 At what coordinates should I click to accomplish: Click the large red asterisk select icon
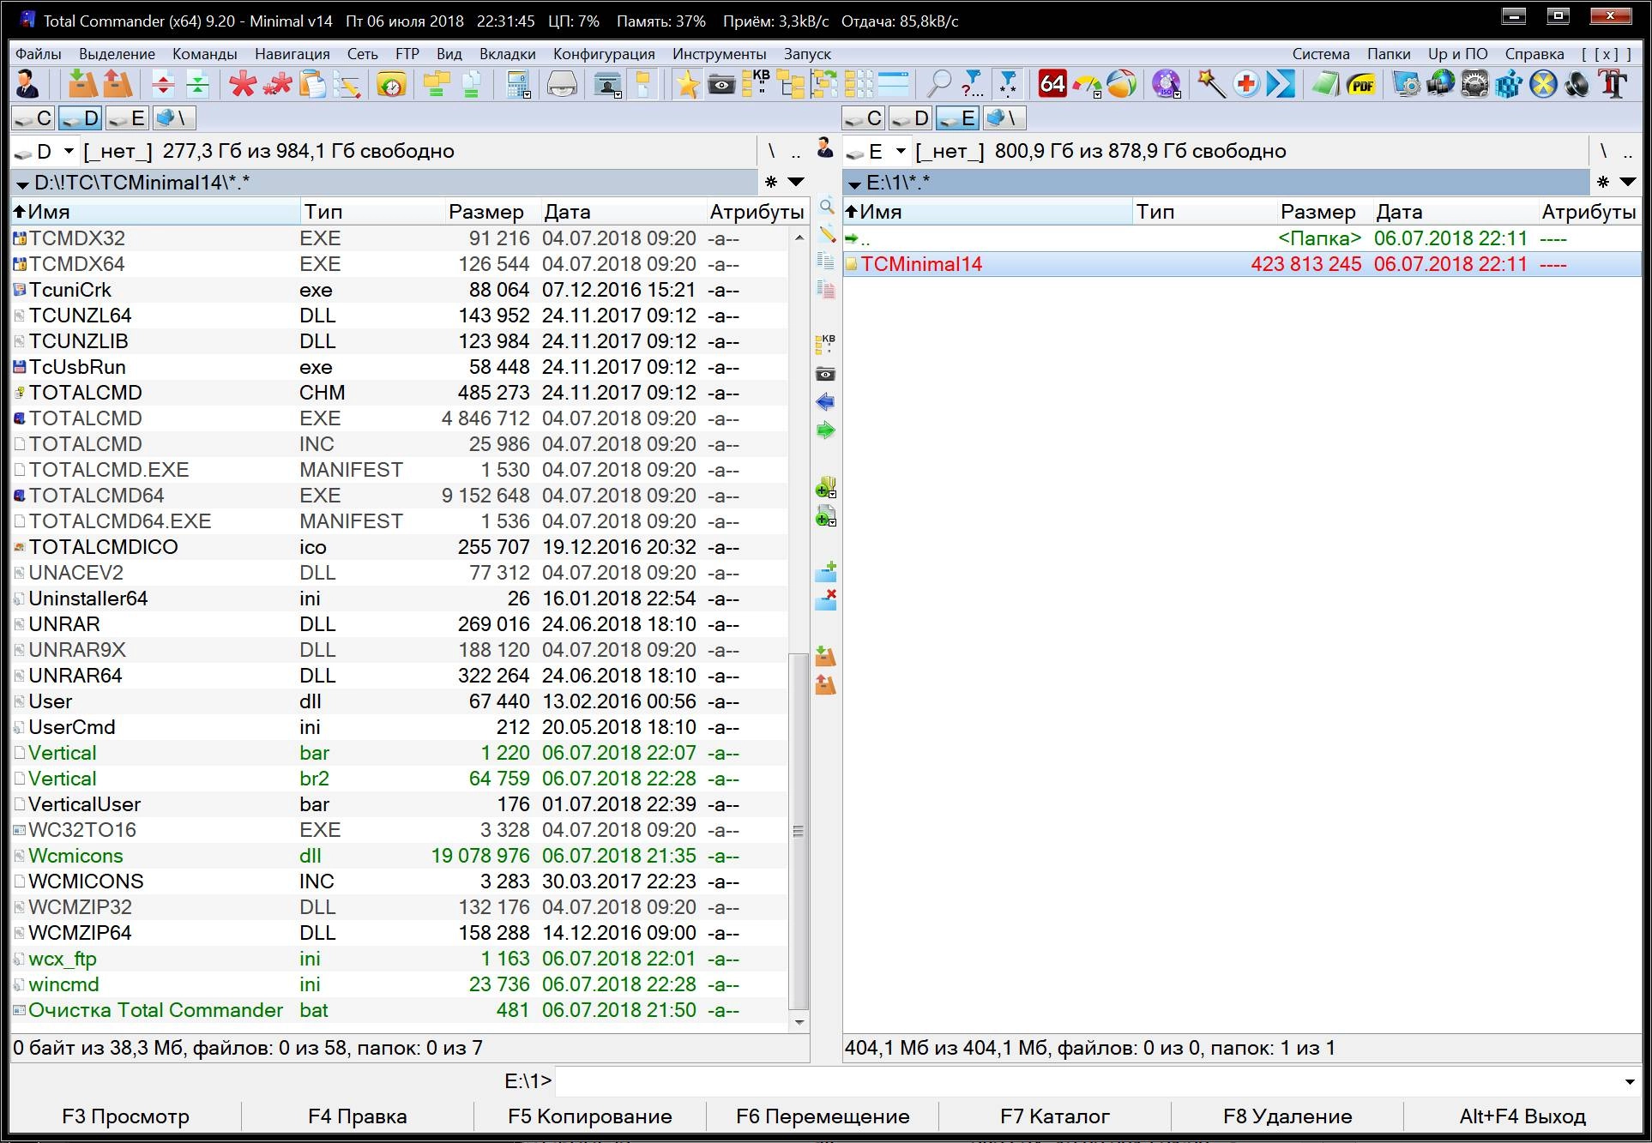(x=243, y=84)
